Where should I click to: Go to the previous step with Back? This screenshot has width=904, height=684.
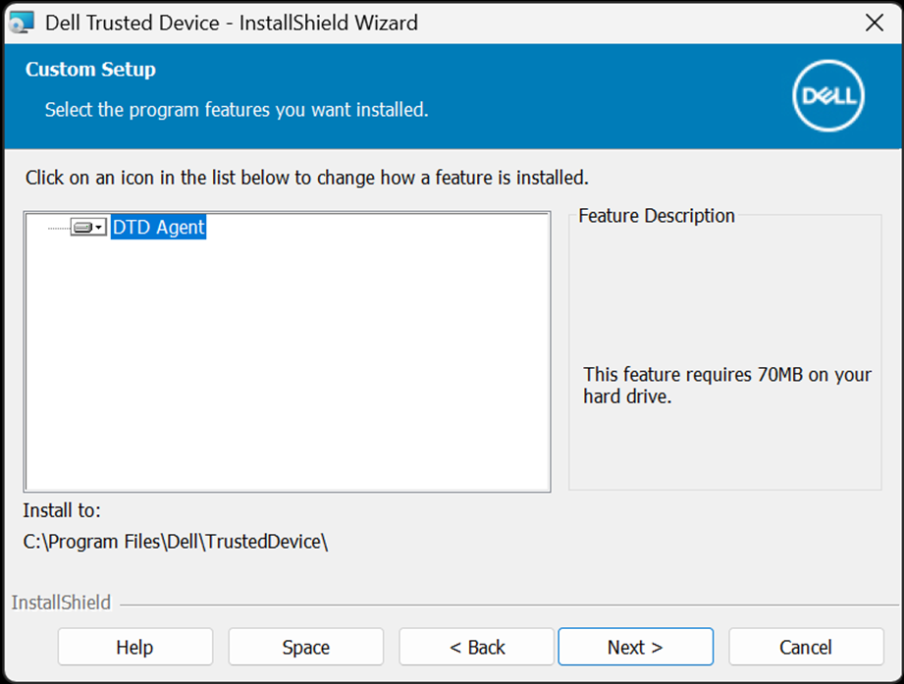point(477,648)
